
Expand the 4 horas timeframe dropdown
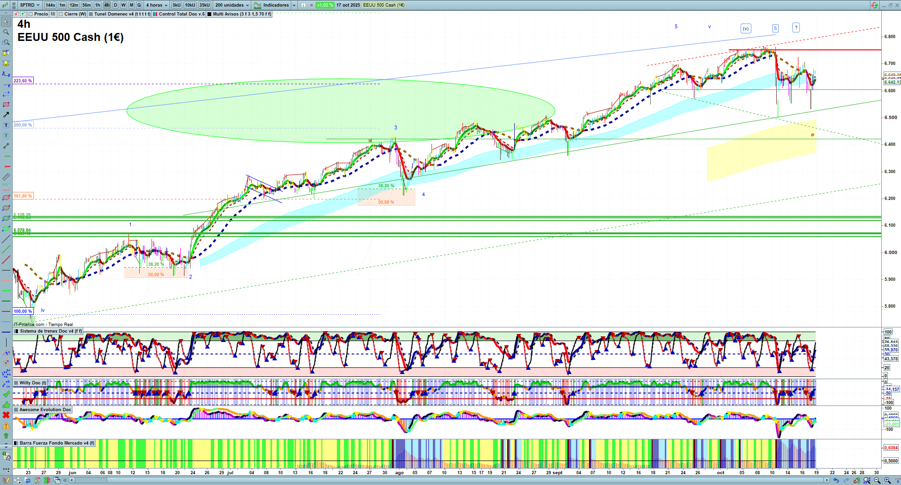click(157, 5)
